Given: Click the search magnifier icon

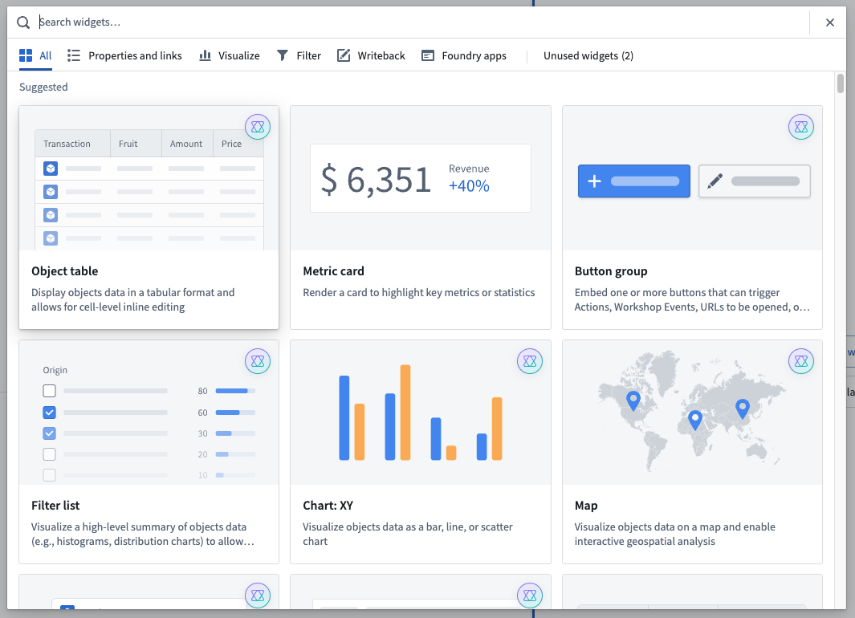Looking at the screenshot, I should [23, 22].
